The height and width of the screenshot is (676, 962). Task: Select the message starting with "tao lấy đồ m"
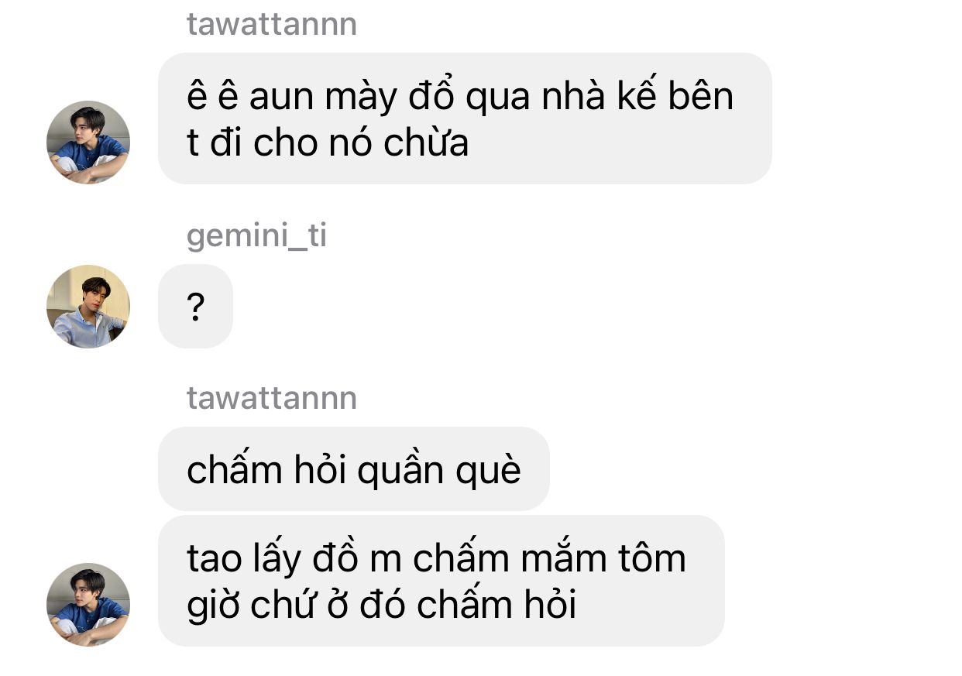click(441, 581)
